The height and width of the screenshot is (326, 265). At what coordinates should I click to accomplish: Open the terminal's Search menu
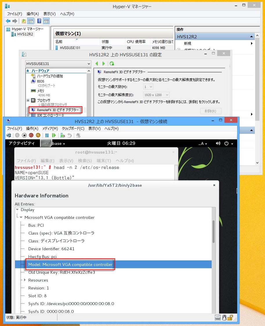coord(85,161)
